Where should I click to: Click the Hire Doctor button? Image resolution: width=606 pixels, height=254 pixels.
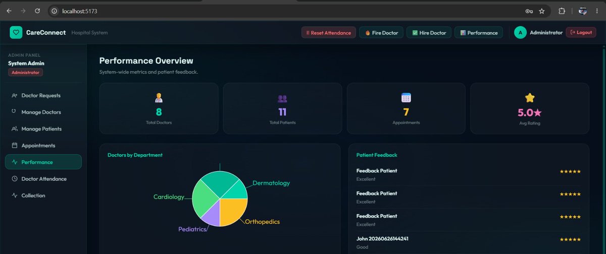pyautogui.click(x=429, y=33)
